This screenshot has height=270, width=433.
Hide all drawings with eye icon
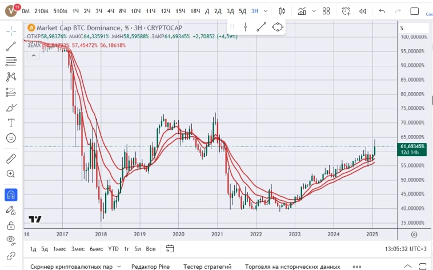(x=11, y=240)
